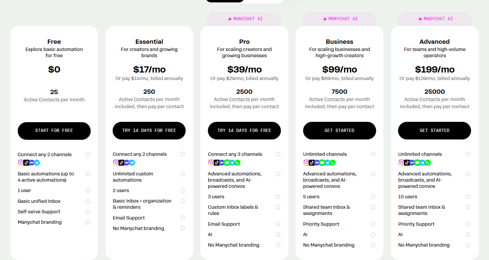
Task: Click the Start For Free button
Action: tap(54, 130)
